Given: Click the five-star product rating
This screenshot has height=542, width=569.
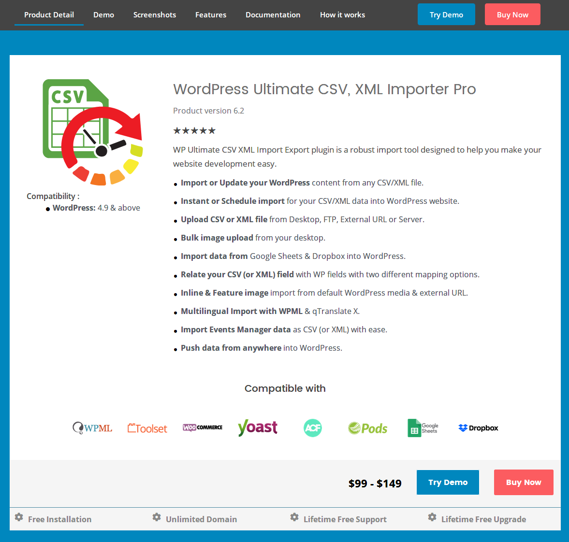Looking at the screenshot, I should (194, 130).
